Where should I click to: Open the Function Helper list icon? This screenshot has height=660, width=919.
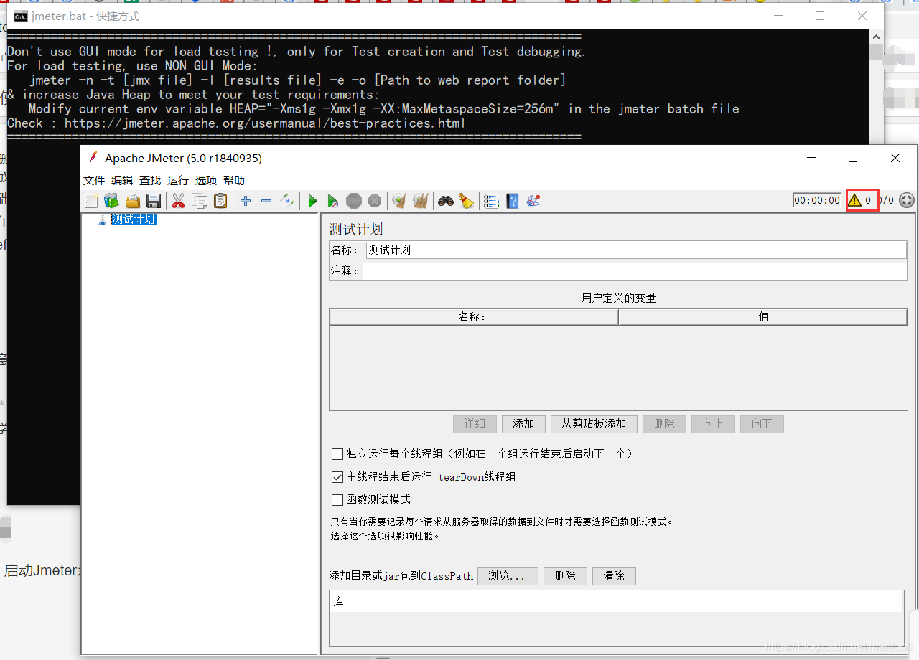(x=491, y=201)
